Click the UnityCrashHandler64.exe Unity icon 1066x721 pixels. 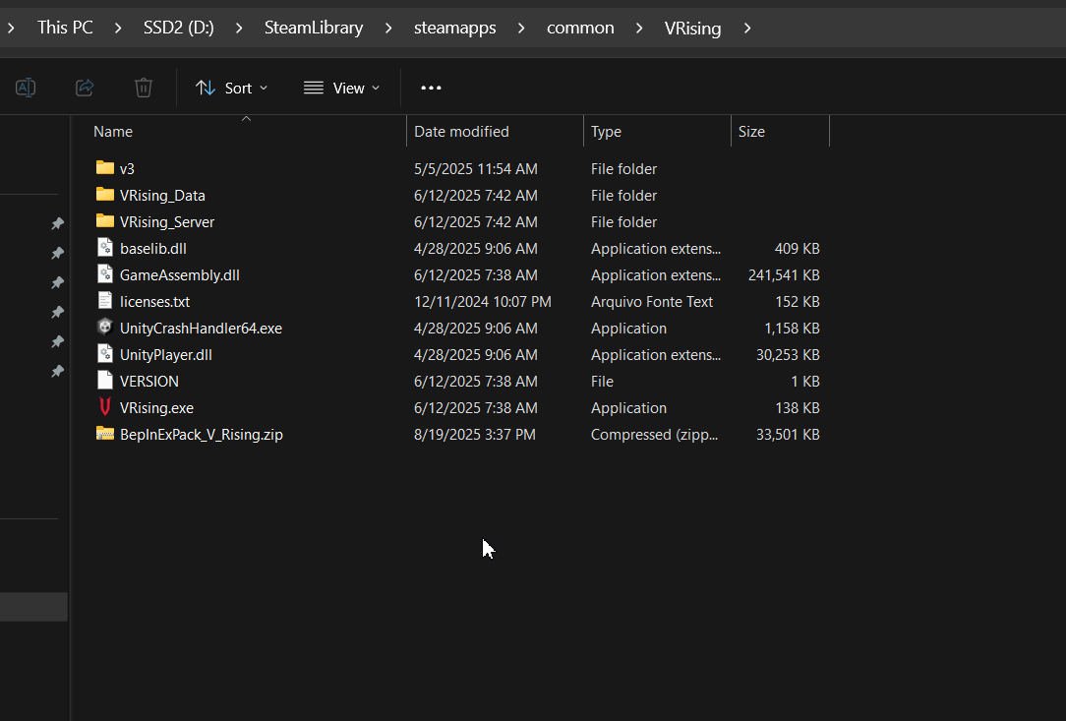[x=104, y=328]
